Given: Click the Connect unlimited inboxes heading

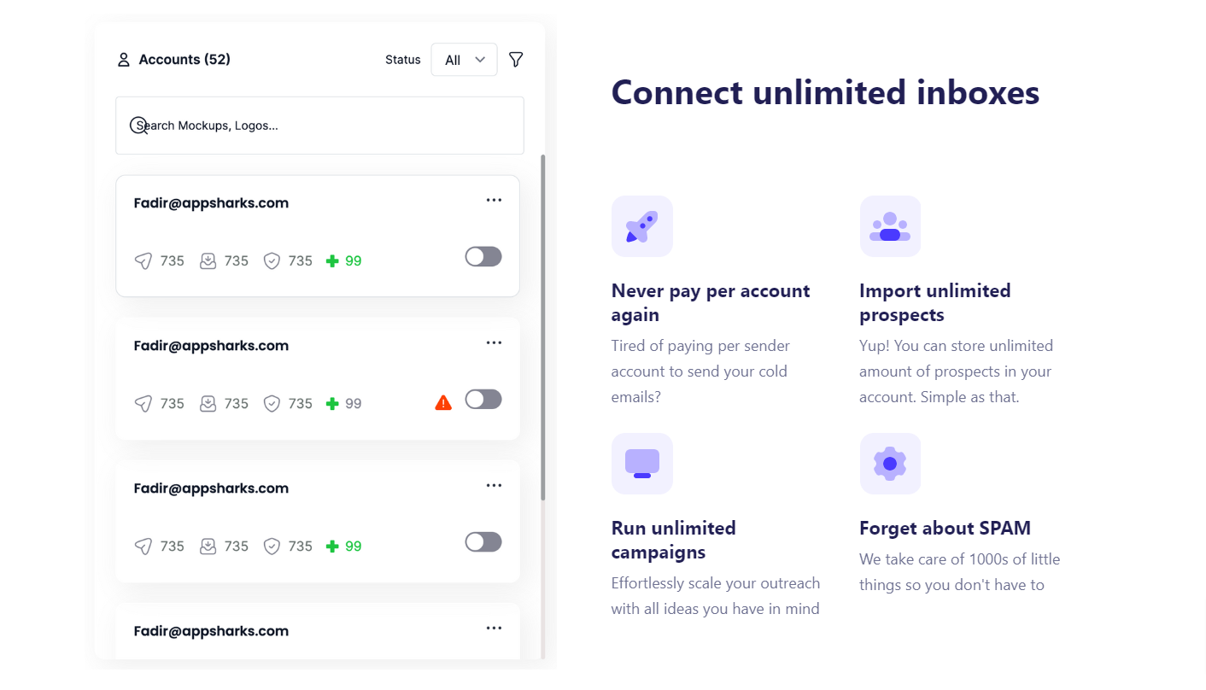Looking at the screenshot, I should (x=825, y=92).
